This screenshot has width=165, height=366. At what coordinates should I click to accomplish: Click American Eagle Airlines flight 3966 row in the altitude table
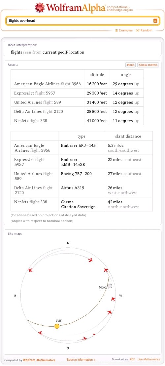[x=77, y=84]
